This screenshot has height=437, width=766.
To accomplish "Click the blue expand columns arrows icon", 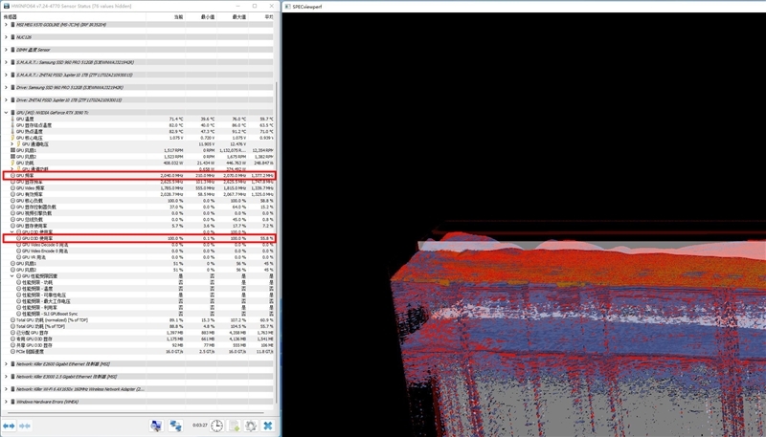I will (x=10, y=426).
